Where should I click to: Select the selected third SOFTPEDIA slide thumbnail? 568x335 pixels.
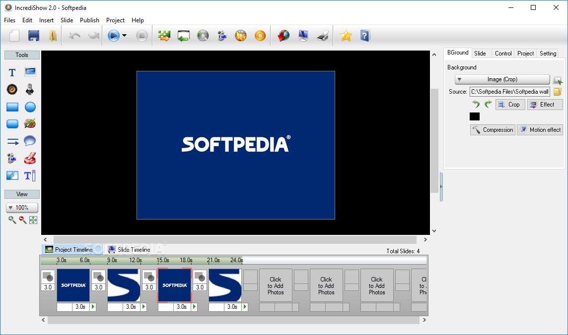(x=175, y=285)
